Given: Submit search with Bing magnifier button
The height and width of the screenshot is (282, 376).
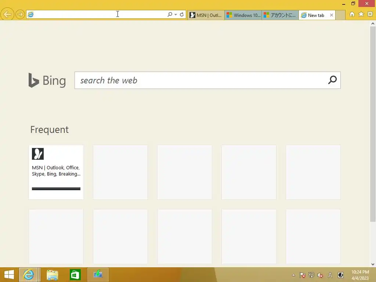Looking at the screenshot, I should tap(332, 80).
